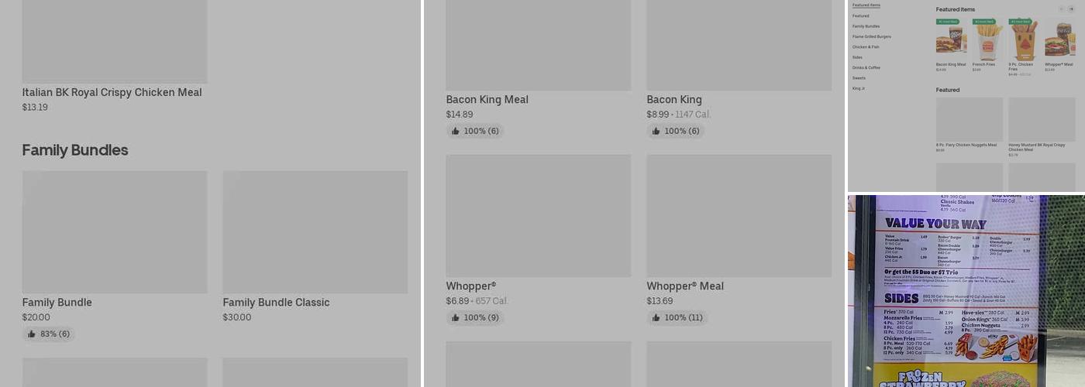Open the French Fries featured item thumbnail

pos(987,41)
